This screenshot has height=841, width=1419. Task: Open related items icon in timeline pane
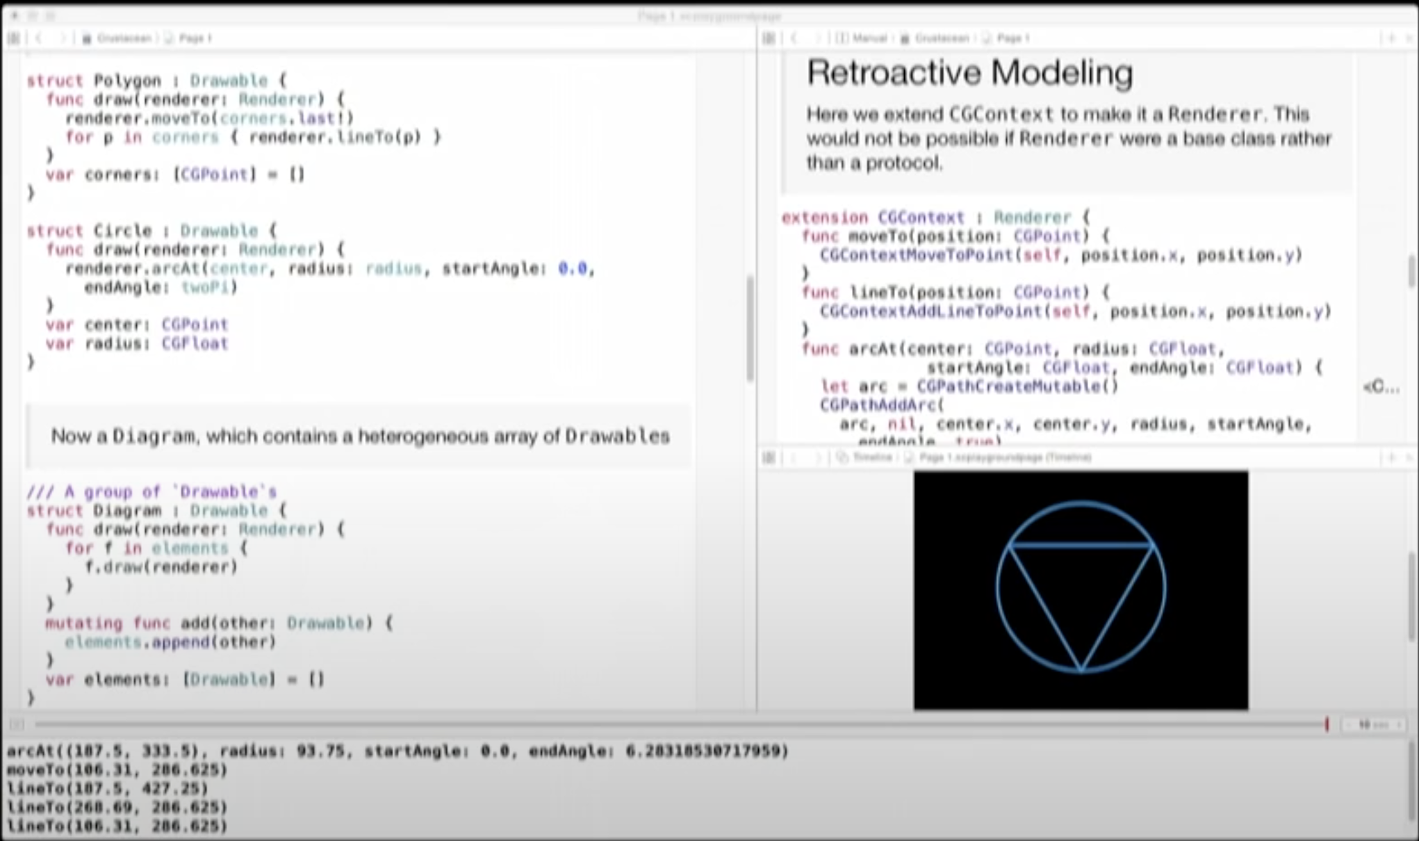pyautogui.click(x=769, y=457)
